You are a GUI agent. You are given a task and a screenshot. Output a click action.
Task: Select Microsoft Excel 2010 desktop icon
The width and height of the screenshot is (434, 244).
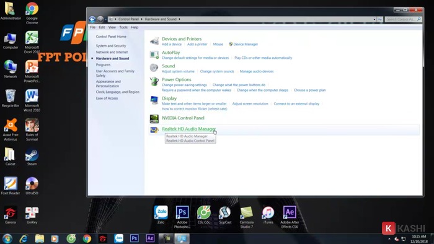[x=32, y=42]
